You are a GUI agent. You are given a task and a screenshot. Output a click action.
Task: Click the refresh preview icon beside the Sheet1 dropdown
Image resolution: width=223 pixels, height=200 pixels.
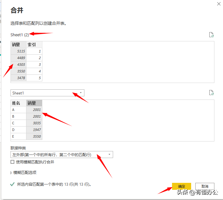coord(211,93)
